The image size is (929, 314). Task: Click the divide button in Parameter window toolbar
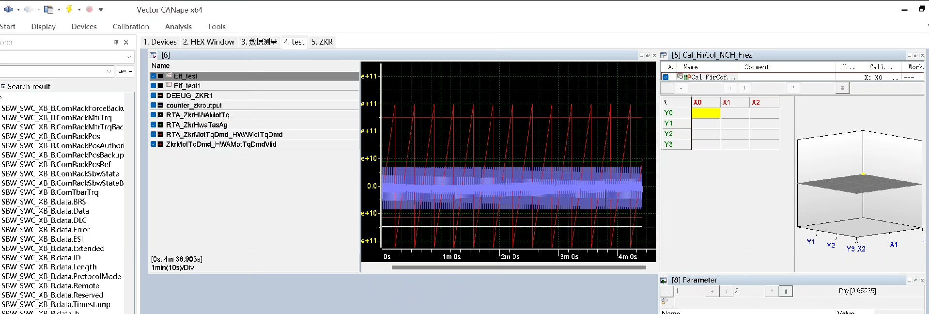tap(726, 291)
